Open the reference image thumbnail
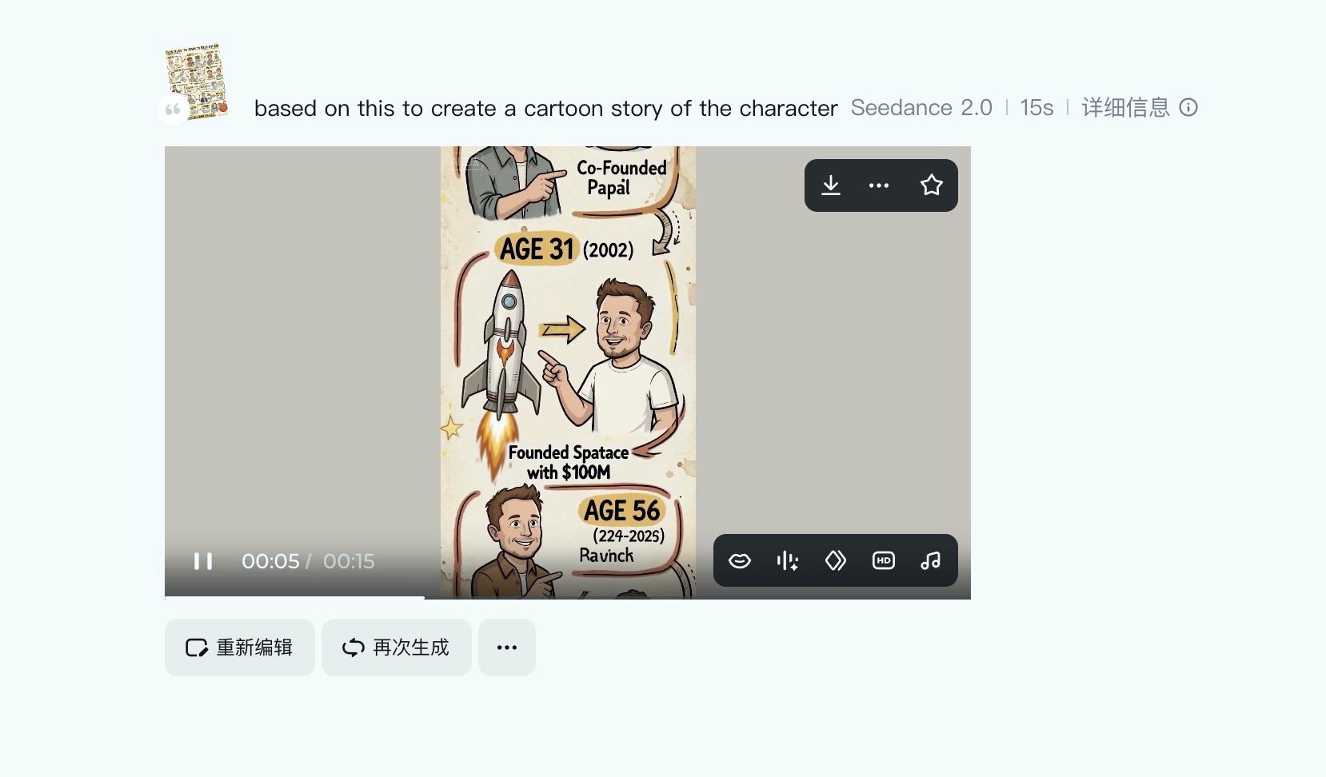This screenshot has height=777, width=1326. tap(197, 83)
